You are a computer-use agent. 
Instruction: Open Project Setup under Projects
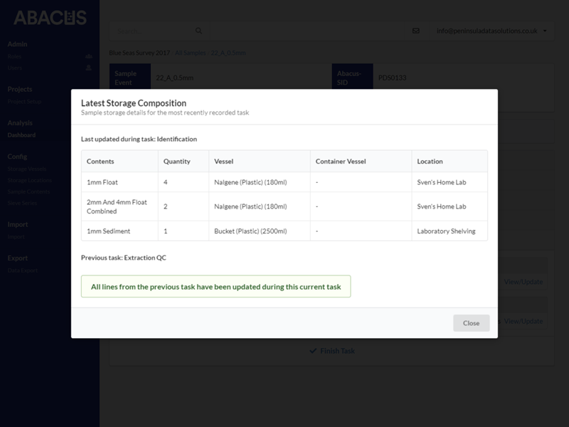23,101
